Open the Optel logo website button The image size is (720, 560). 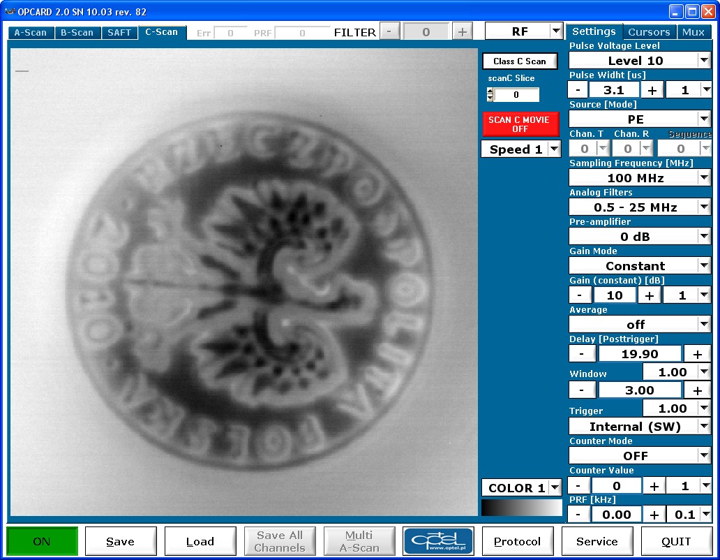coord(439,541)
